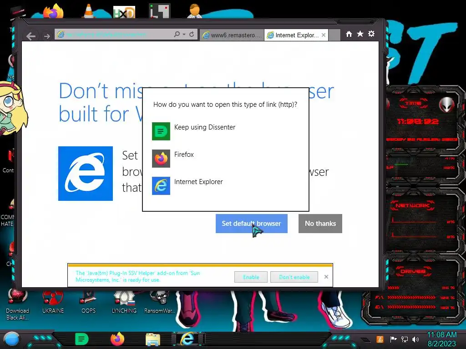Click the NETWORK label on the gadget

click(412, 205)
